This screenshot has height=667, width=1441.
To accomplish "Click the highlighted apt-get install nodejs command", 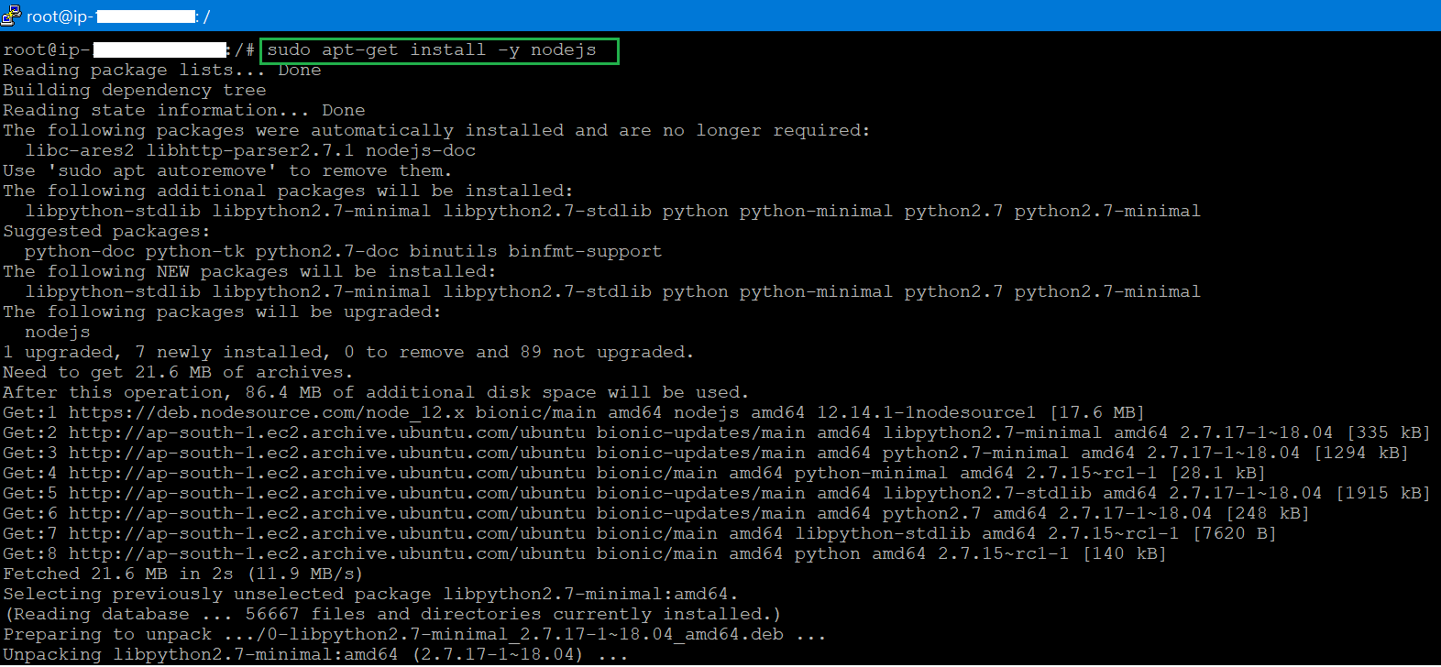I will (432, 50).
